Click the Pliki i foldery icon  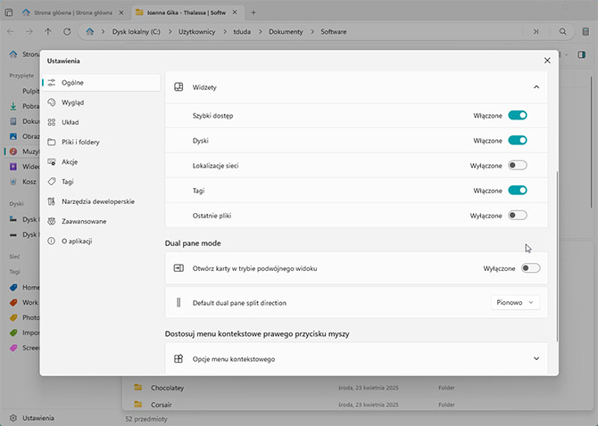pyautogui.click(x=53, y=142)
